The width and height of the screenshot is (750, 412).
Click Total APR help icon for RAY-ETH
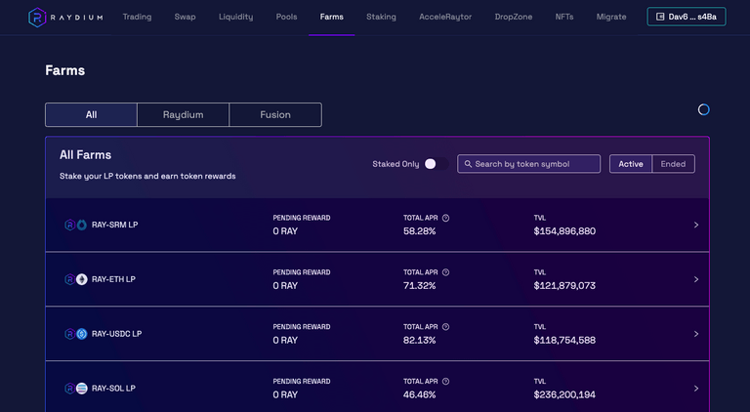point(445,272)
